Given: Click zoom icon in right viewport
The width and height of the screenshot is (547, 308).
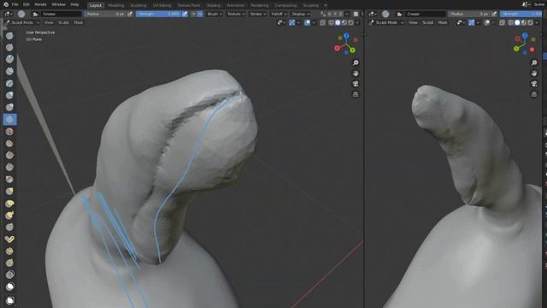Looking at the screenshot, I should 534,62.
